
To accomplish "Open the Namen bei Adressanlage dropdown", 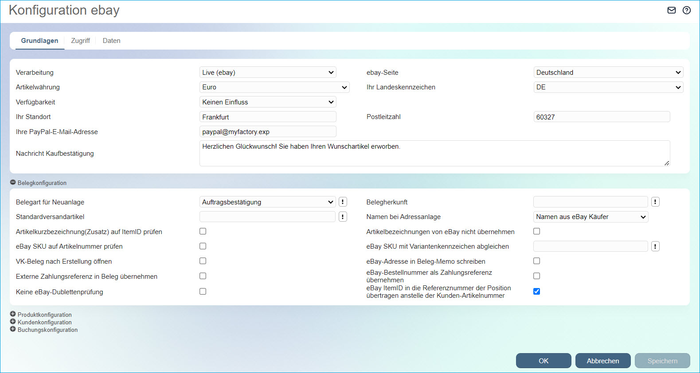I will 591,217.
